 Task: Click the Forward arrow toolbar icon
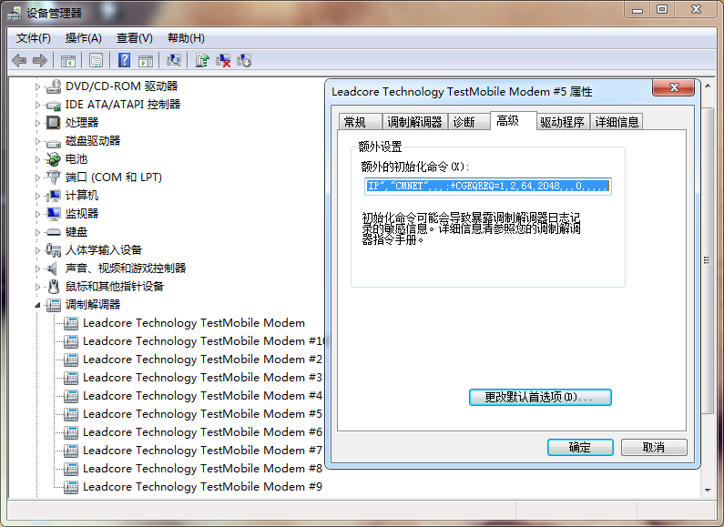tap(40, 60)
